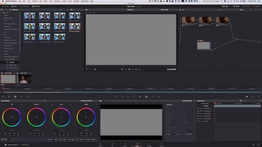262x147 pixels.
Task: Toggle the Gallery panel button
Action: [5, 7]
